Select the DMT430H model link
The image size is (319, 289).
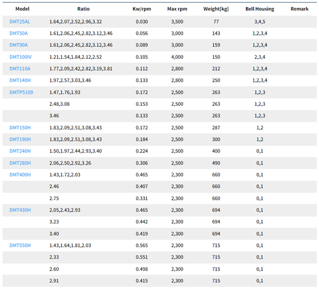point(20,210)
